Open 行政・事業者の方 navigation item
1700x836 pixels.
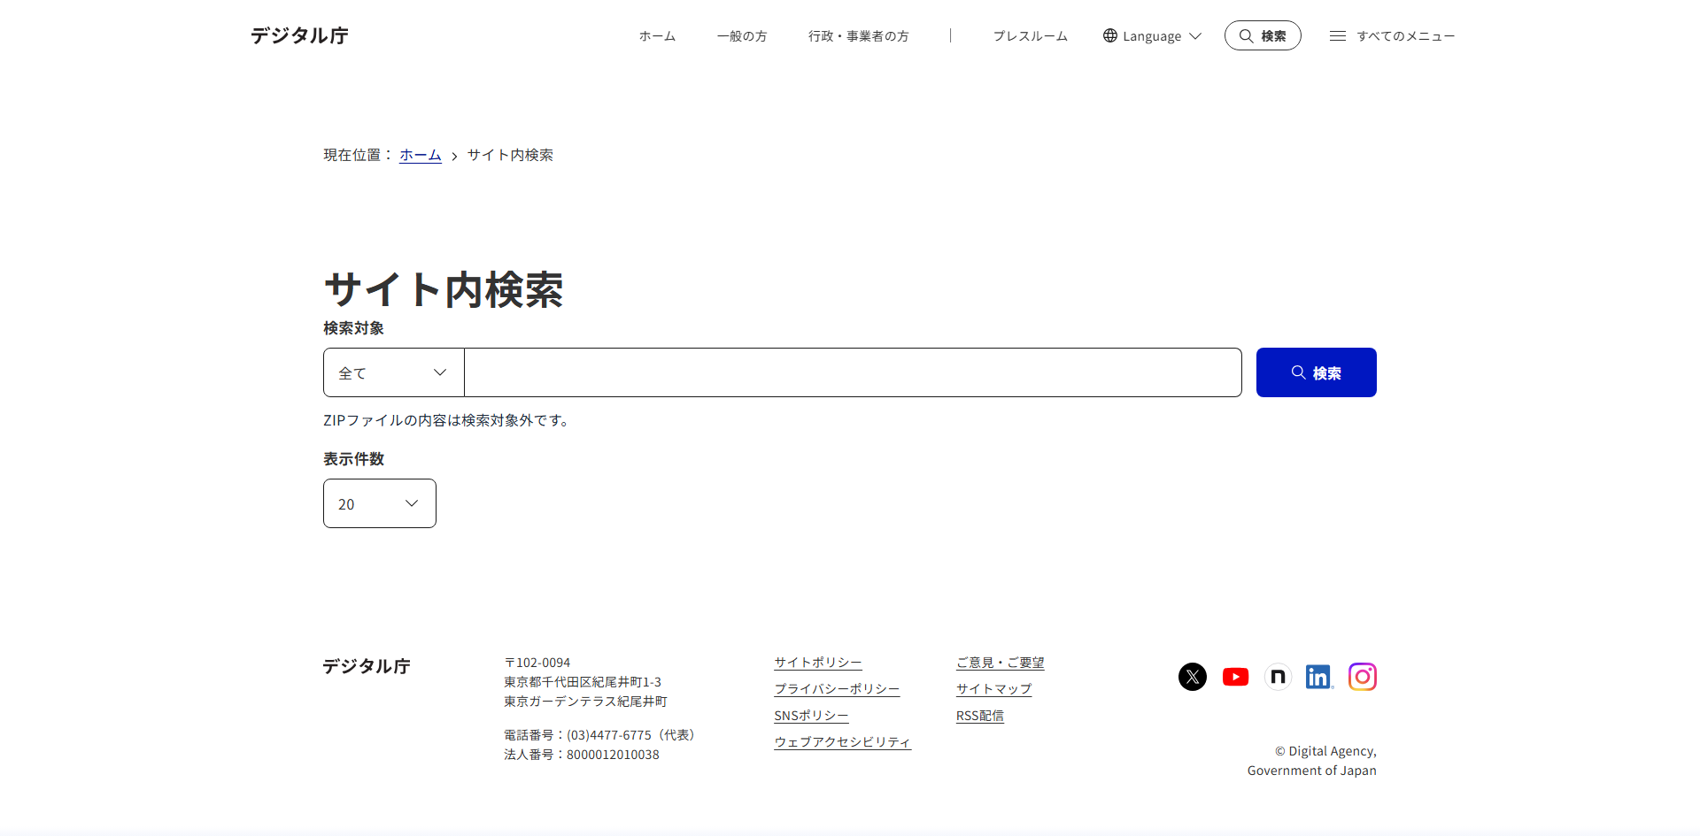859,36
